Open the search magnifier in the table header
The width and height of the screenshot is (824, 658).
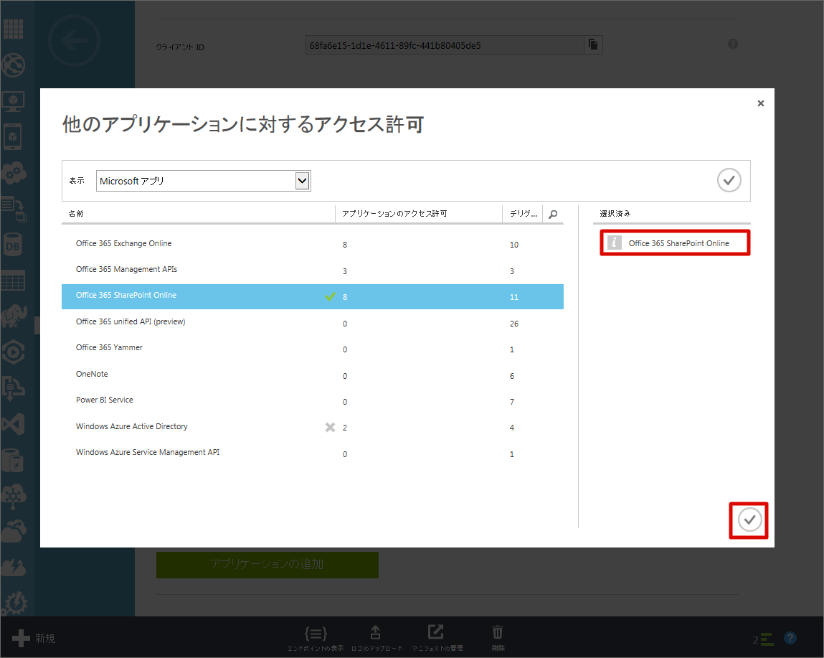[x=553, y=214]
